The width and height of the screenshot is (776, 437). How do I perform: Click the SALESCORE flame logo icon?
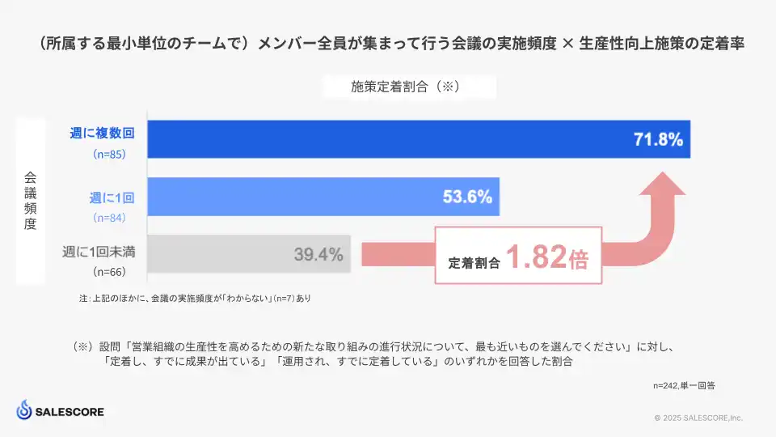pos(26,410)
